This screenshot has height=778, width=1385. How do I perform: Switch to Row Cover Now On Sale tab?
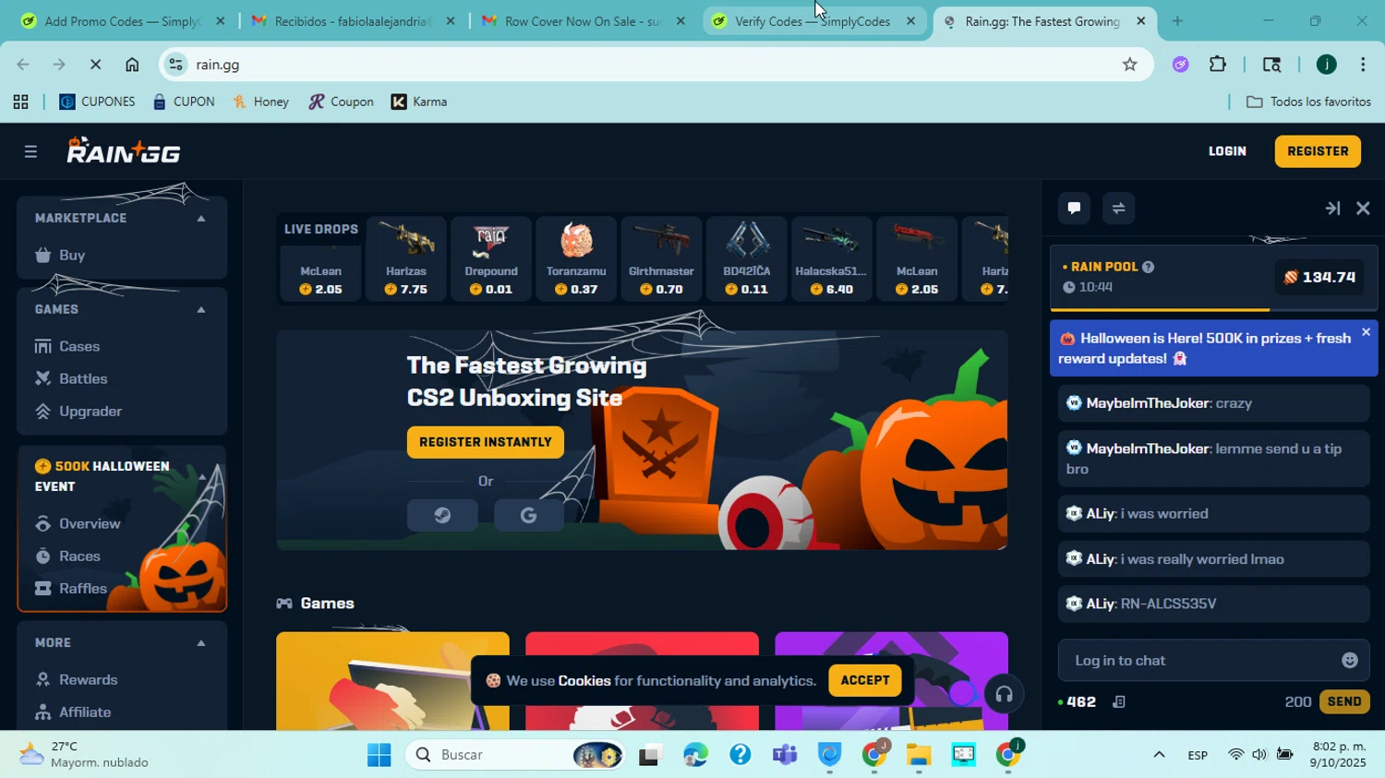click(x=582, y=21)
